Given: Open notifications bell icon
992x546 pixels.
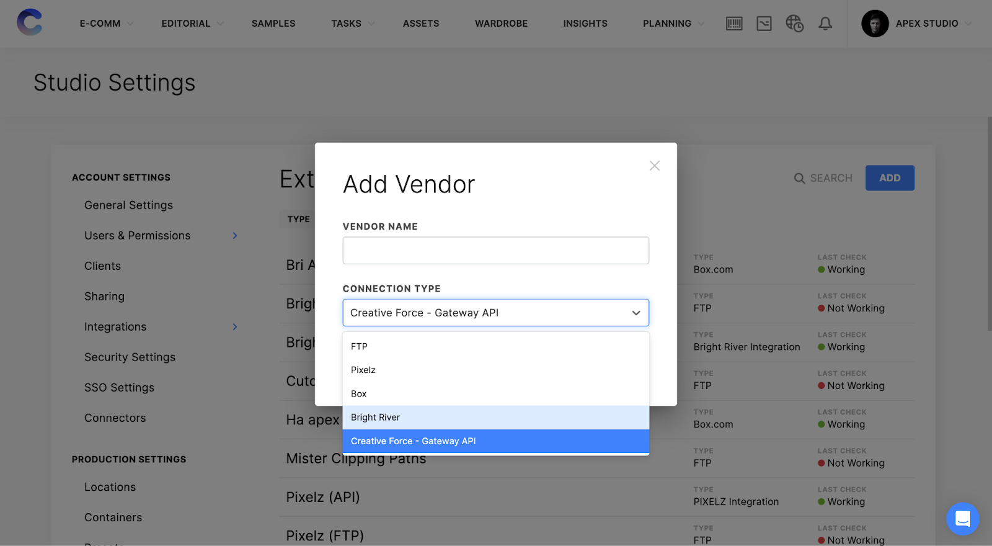Looking at the screenshot, I should click(825, 24).
